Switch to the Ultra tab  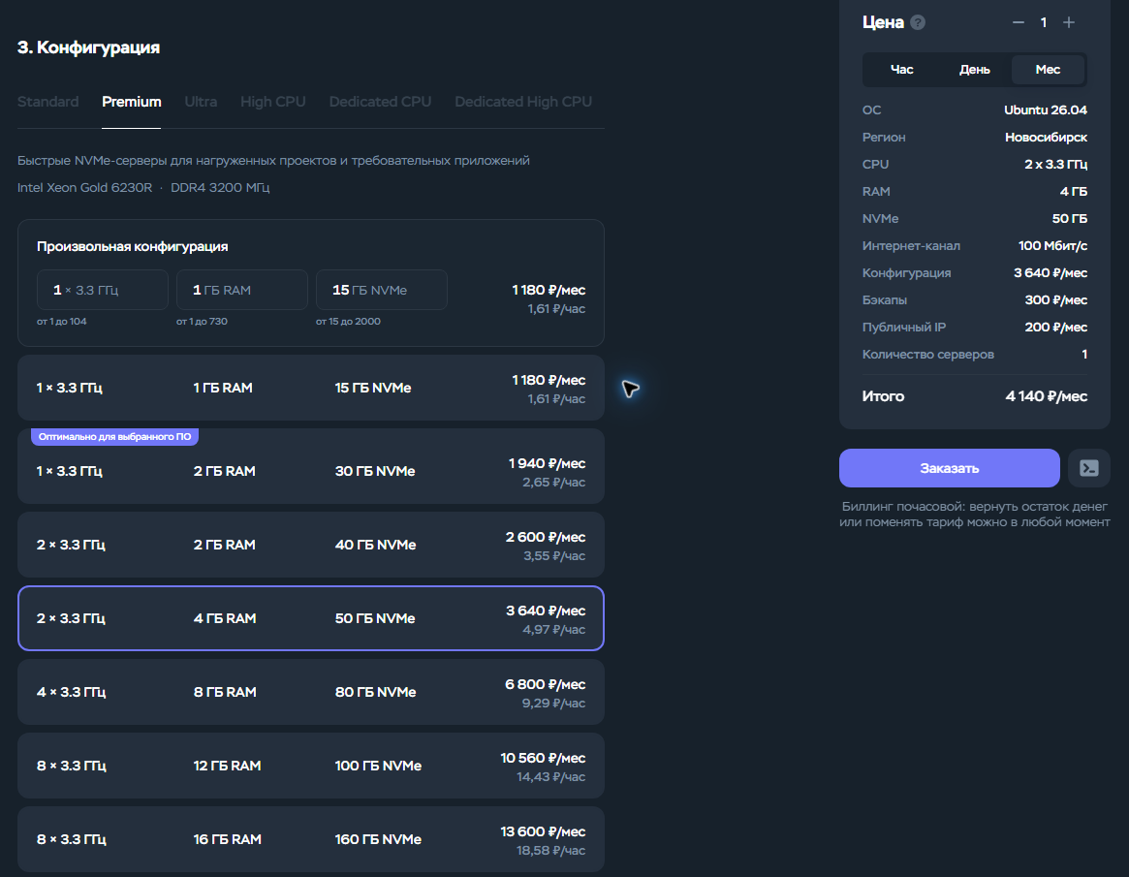pos(201,102)
